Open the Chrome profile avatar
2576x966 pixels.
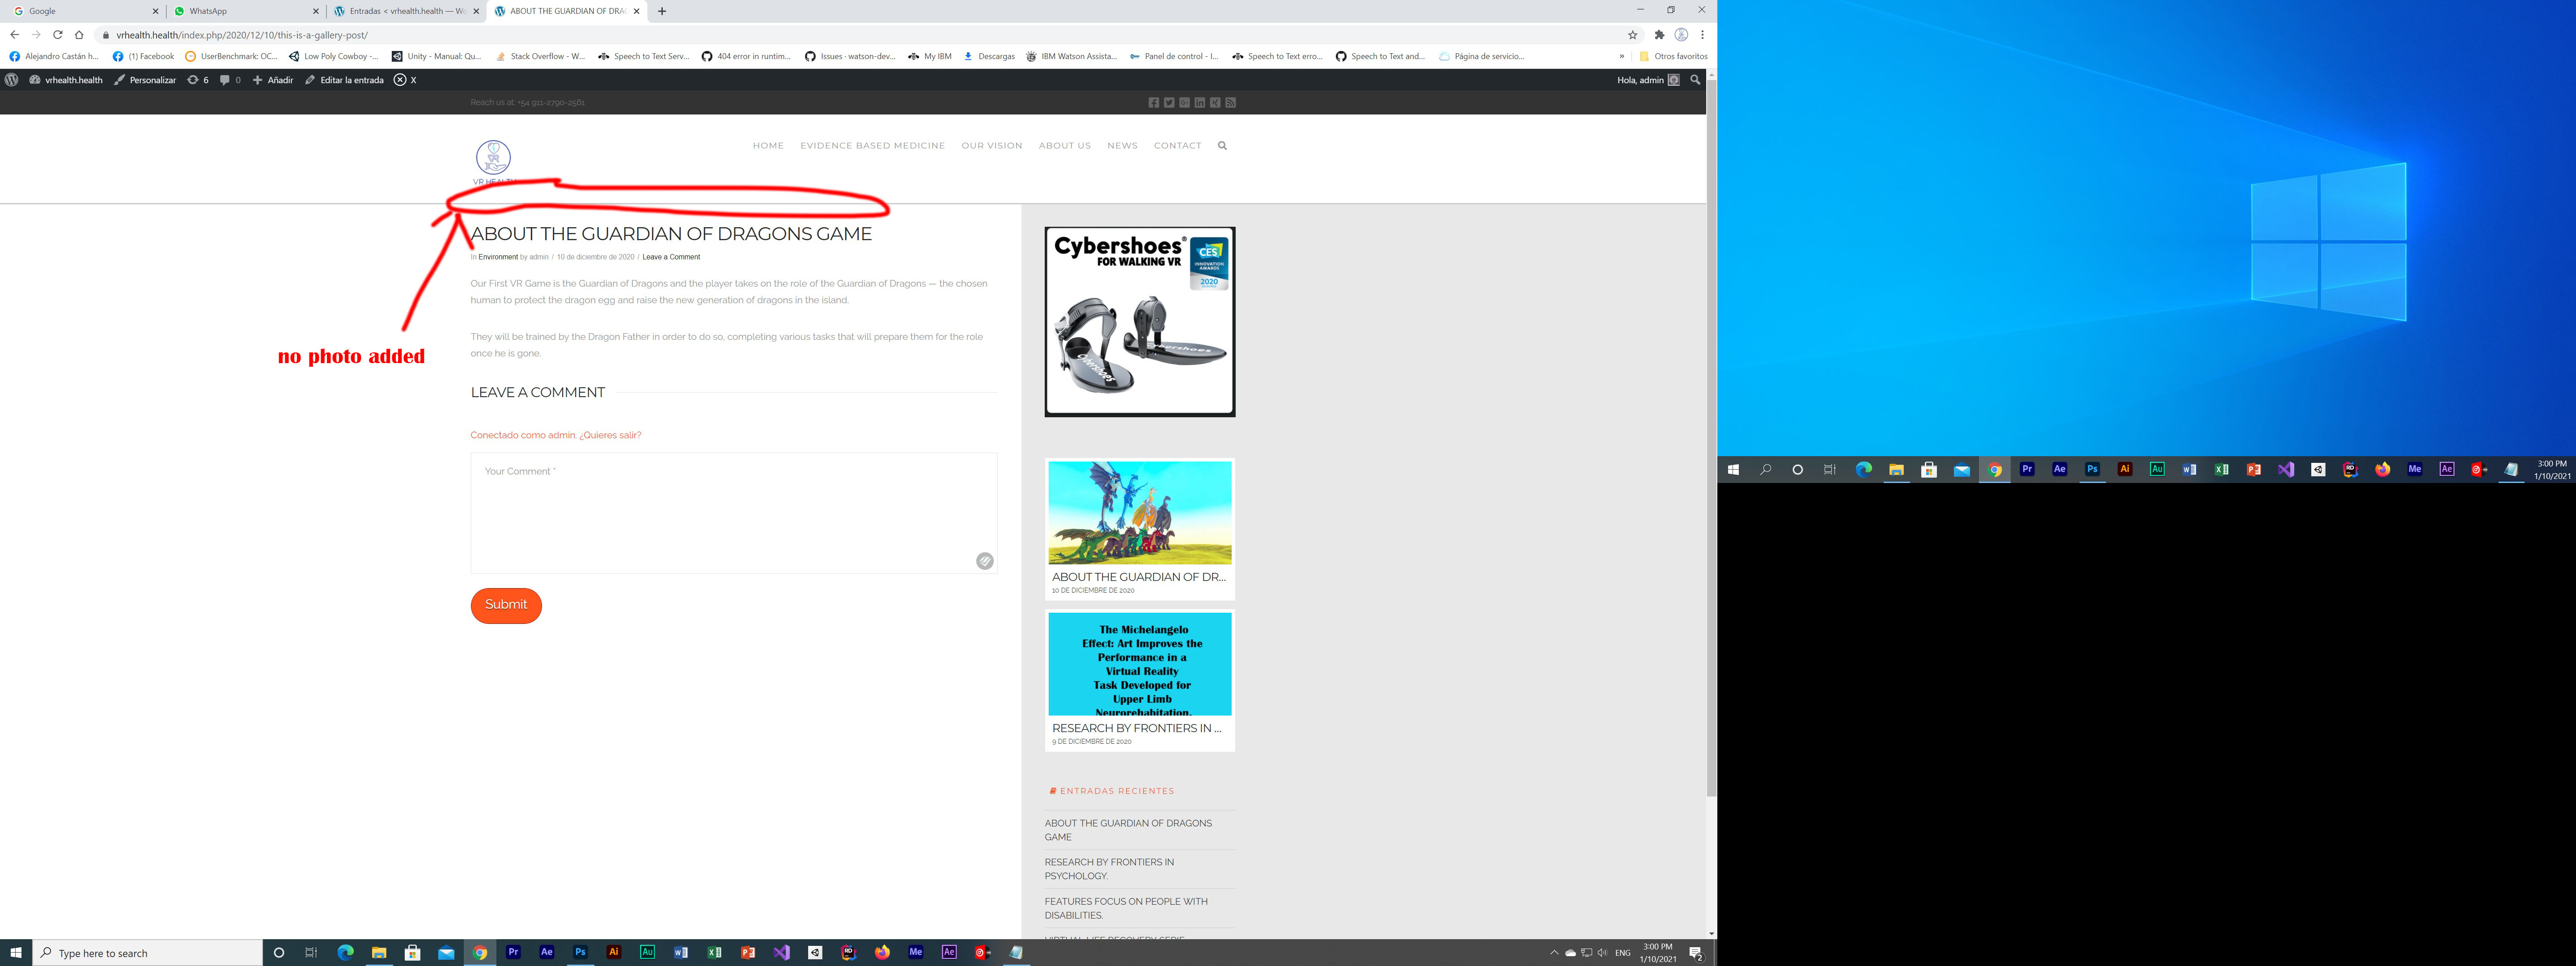(1681, 35)
